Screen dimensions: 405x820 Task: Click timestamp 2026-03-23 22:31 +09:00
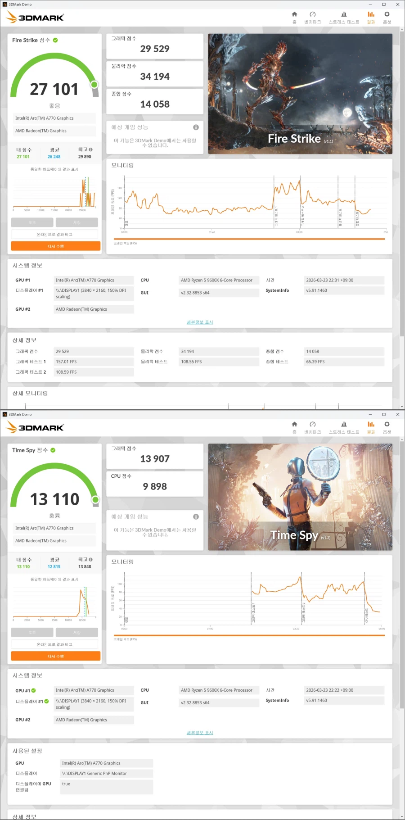tap(344, 280)
